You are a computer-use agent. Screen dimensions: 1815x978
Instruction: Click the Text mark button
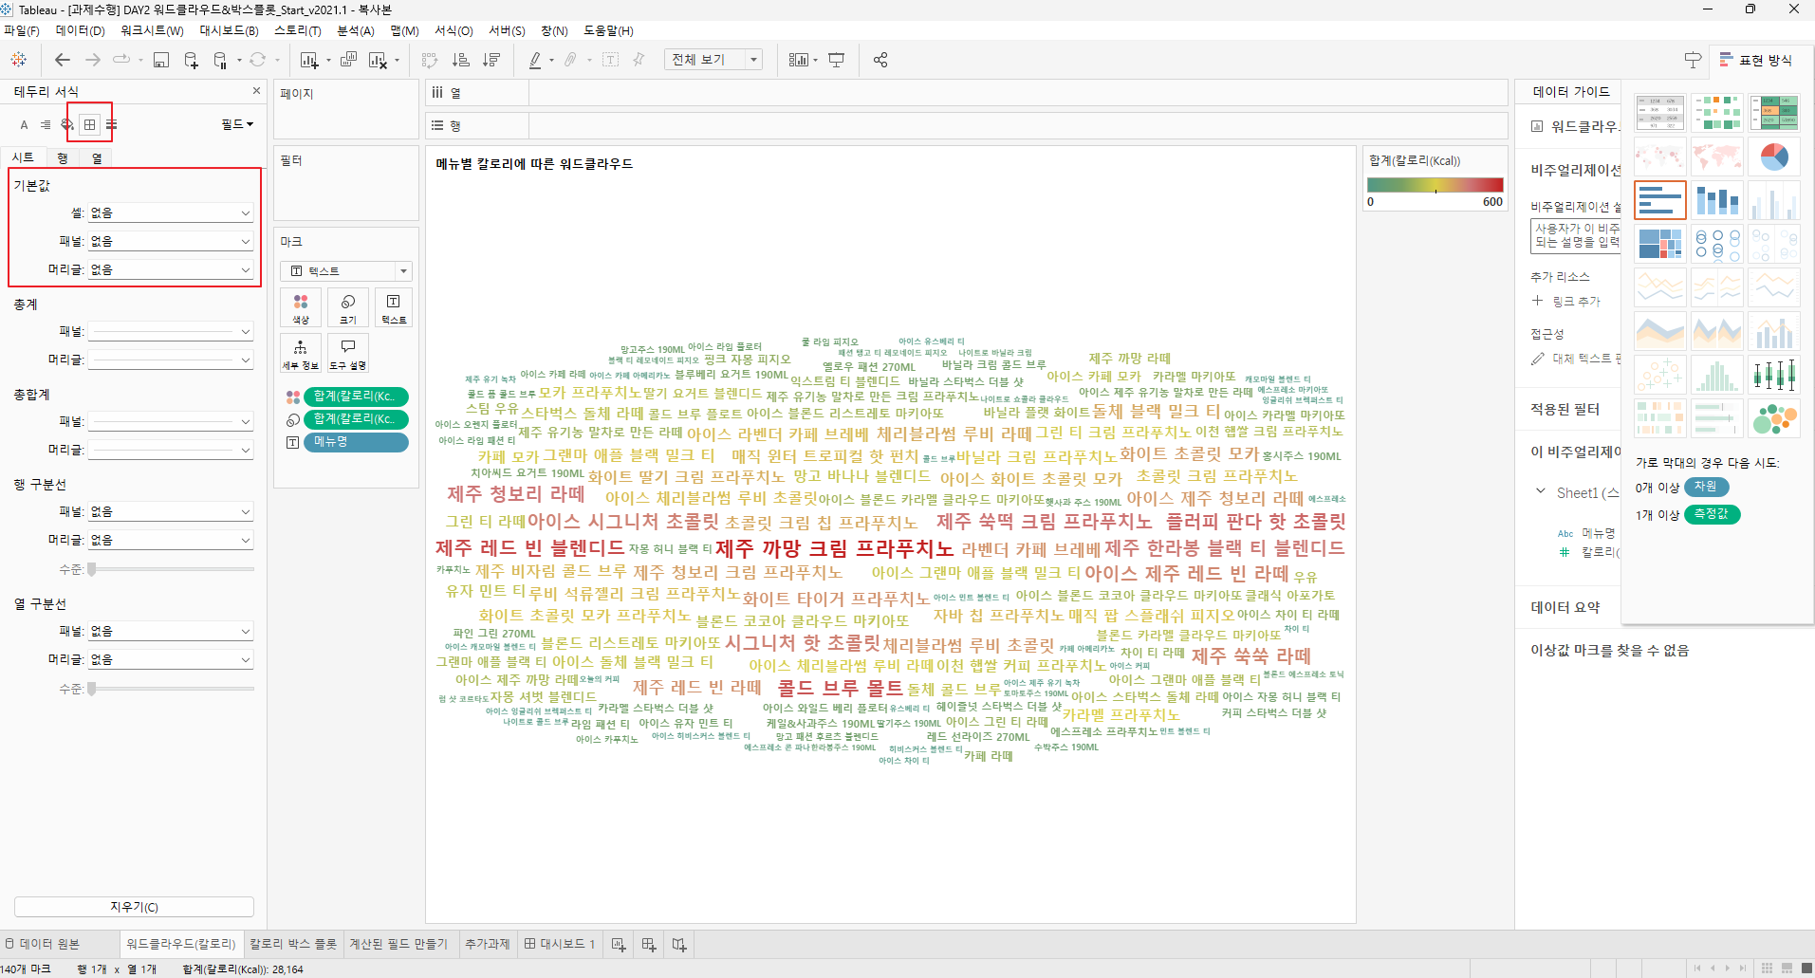394,307
